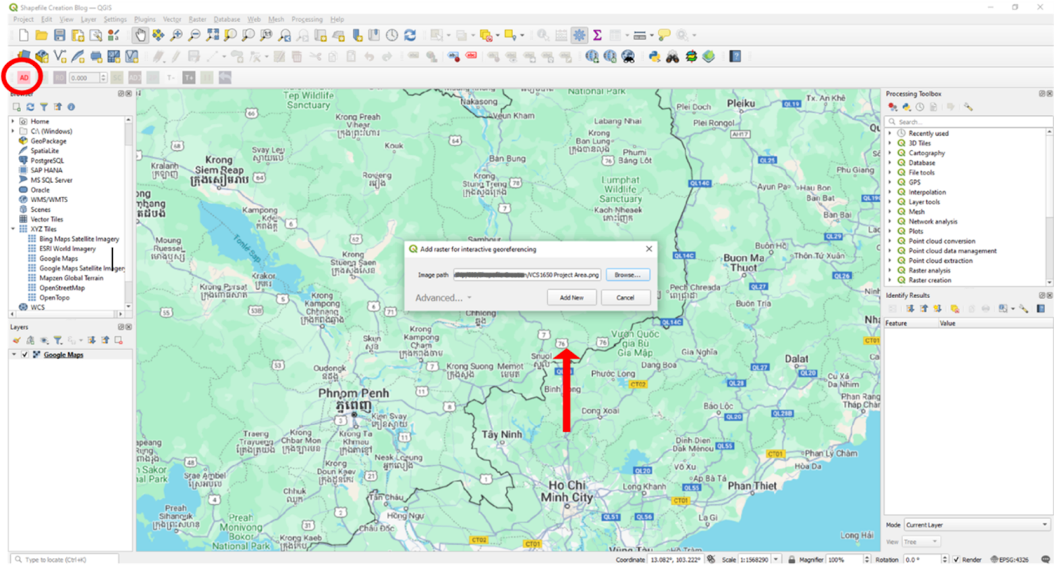1054x566 pixels.
Task: Click the Magnifier percentage spin box
Action: click(848, 559)
